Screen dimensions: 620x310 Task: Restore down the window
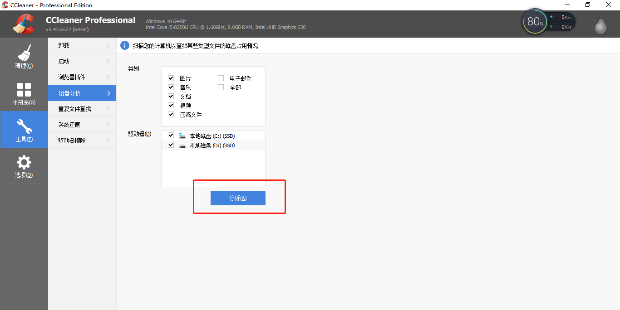pyautogui.click(x=588, y=5)
